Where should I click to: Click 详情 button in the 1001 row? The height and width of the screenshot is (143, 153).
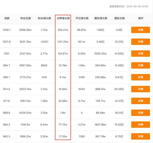pyautogui.click(x=140, y=54)
